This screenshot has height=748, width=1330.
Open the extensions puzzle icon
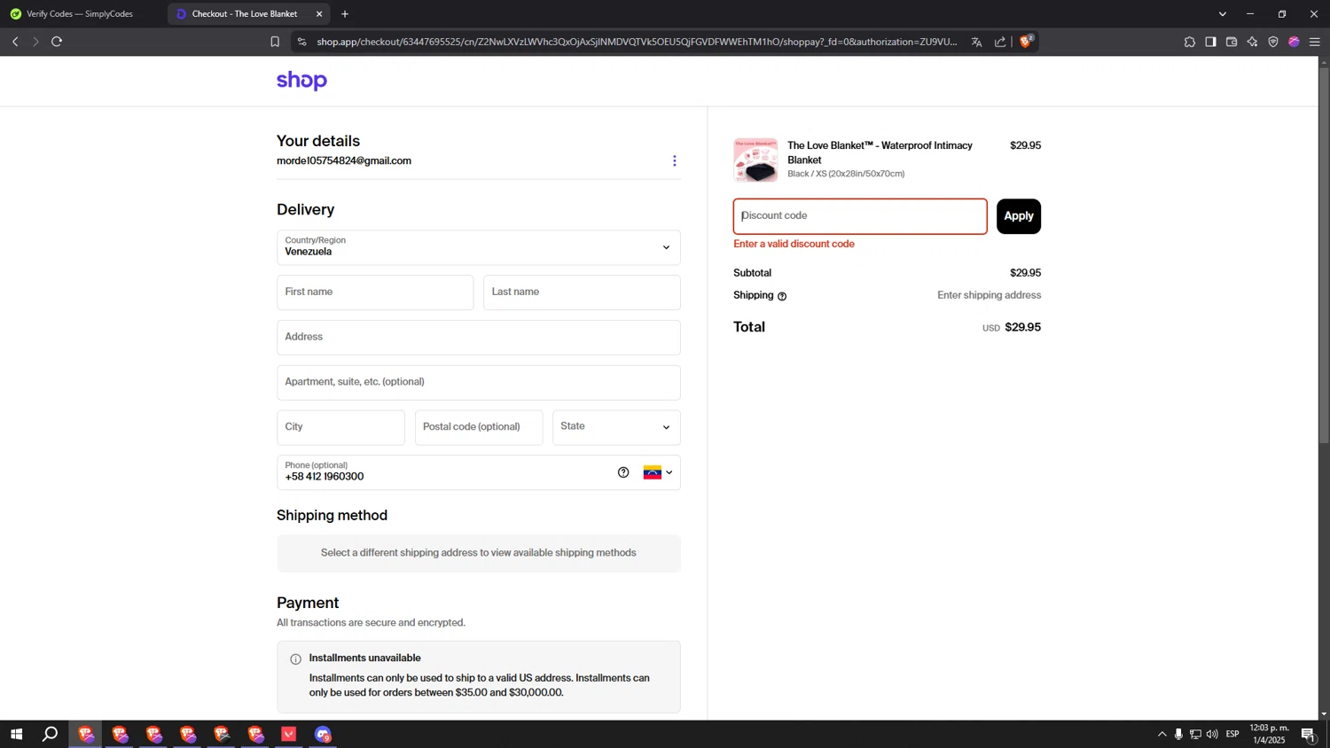1189,42
